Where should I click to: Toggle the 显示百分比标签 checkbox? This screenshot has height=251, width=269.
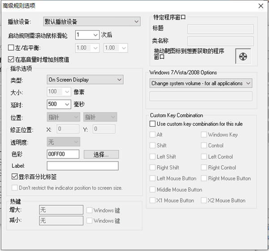tap(14, 177)
